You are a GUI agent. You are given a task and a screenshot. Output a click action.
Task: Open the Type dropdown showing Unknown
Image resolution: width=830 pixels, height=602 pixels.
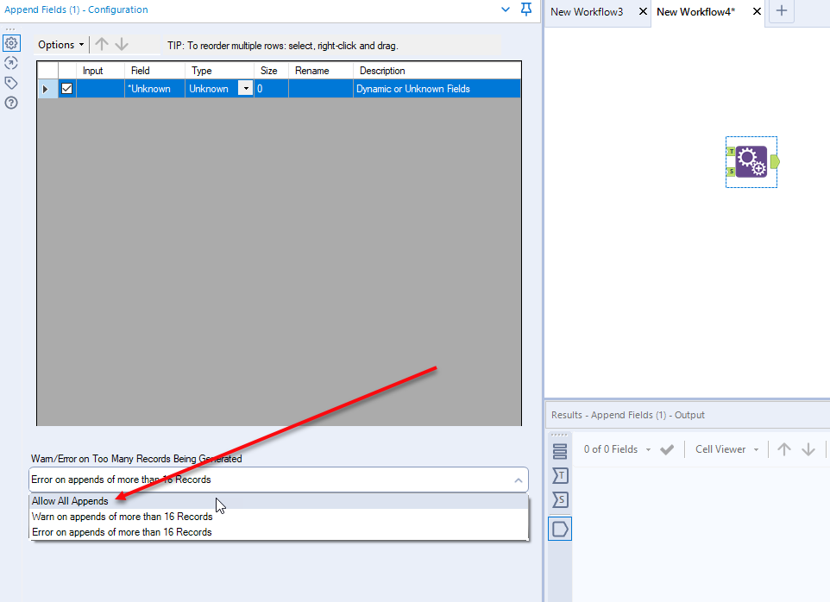coord(245,88)
